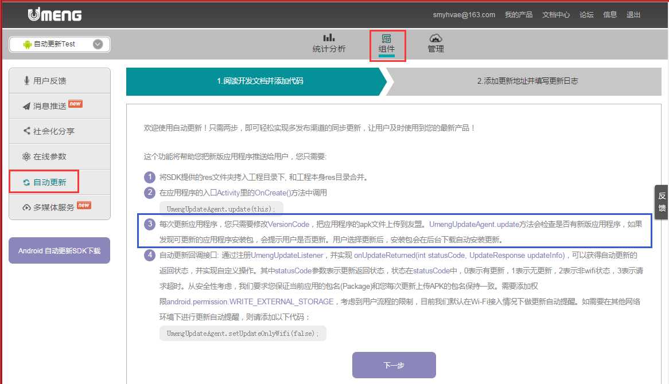The image size is (669, 384).
Task: Open the 统计分析 statistics tab
Action: pyautogui.click(x=329, y=44)
